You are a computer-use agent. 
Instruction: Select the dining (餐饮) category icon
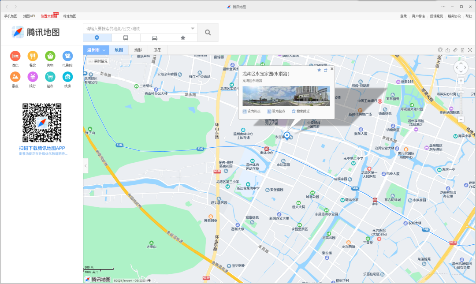coord(33,56)
